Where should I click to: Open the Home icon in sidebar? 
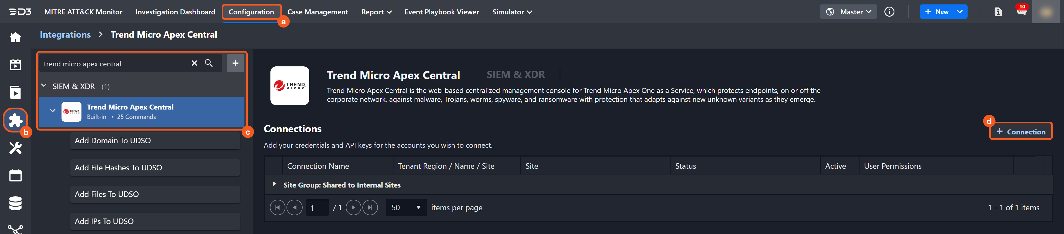[x=15, y=38]
